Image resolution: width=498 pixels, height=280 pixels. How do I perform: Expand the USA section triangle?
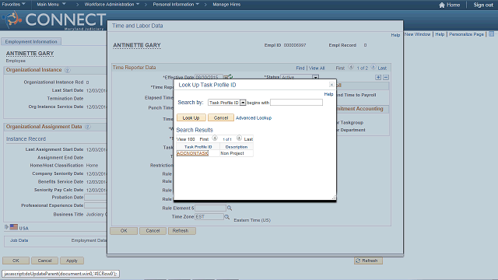point(6,227)
